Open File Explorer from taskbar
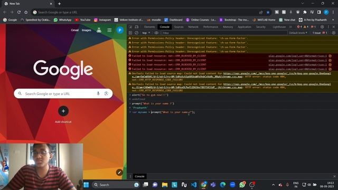The width and height of the screenshot is (338, 190). (165, 185)
